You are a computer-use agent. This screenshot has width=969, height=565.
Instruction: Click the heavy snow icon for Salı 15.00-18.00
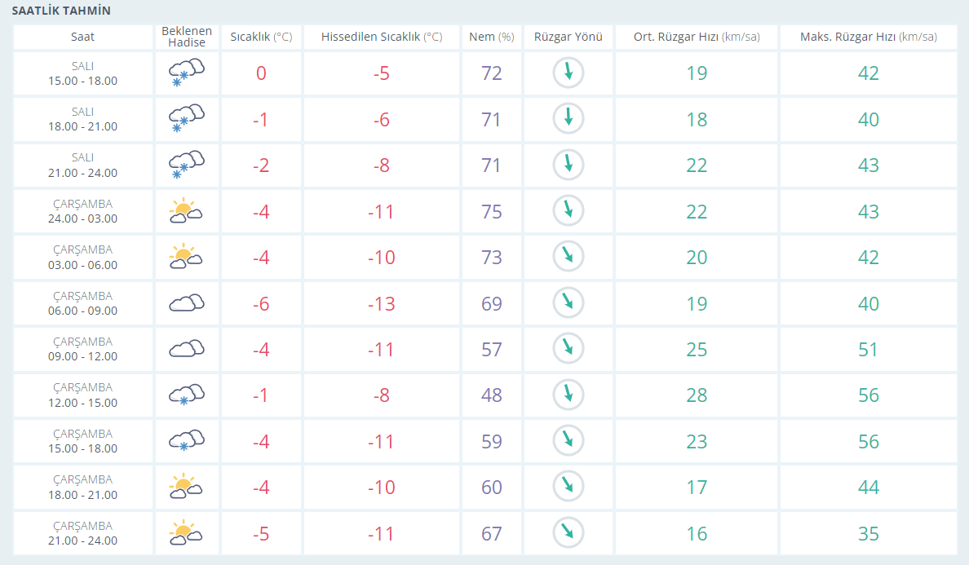point(186,73)
